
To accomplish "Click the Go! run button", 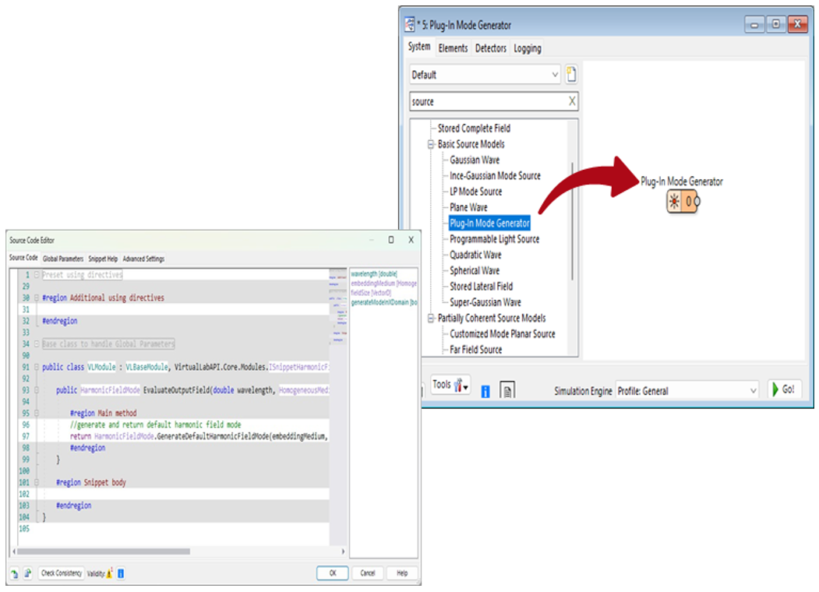I will click(785, 389).
